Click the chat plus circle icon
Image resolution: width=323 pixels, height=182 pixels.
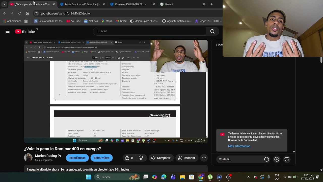(277, 159)
